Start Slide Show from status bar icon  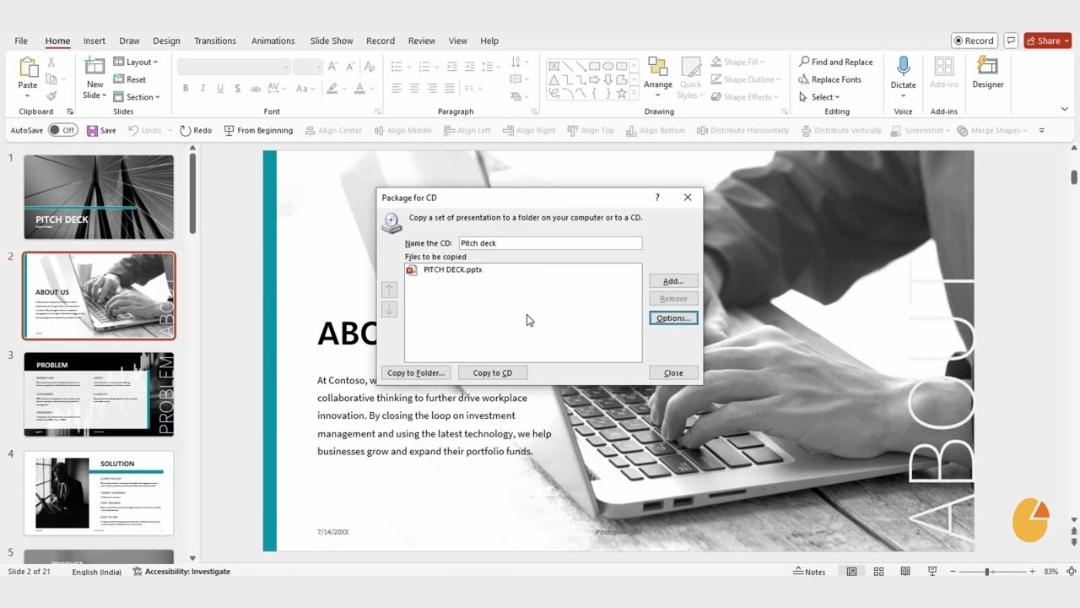pyautogui.click(x=932, y=572)
